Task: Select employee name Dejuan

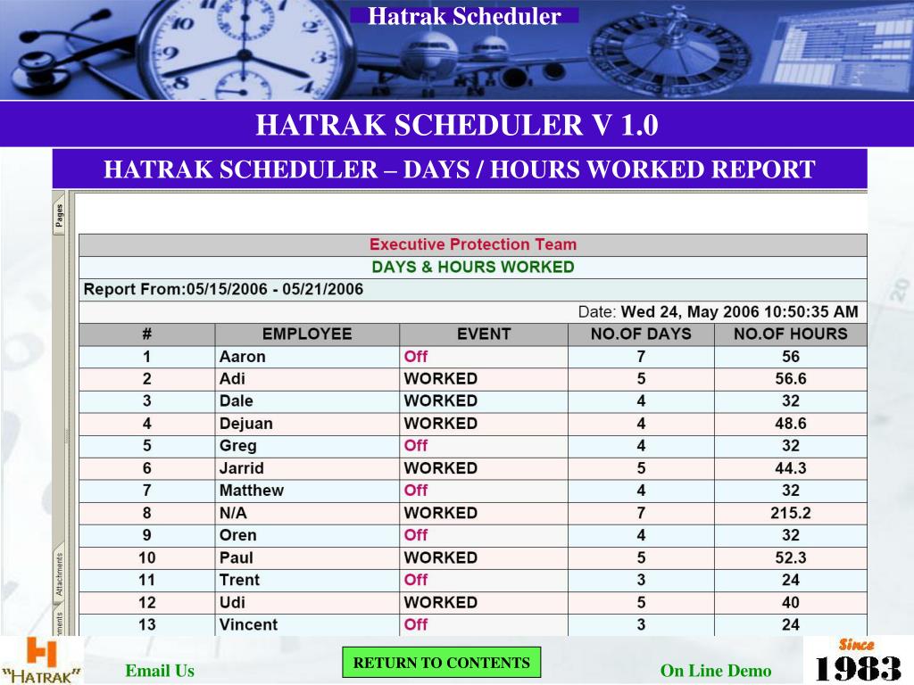Action: pyautogui.click(x=246, y=424)
